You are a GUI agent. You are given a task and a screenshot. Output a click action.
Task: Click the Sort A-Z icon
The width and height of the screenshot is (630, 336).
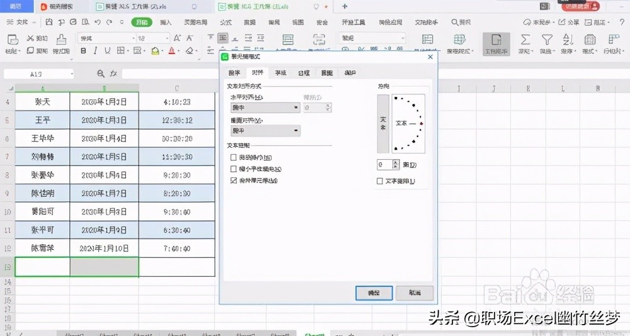coord(568,40)
